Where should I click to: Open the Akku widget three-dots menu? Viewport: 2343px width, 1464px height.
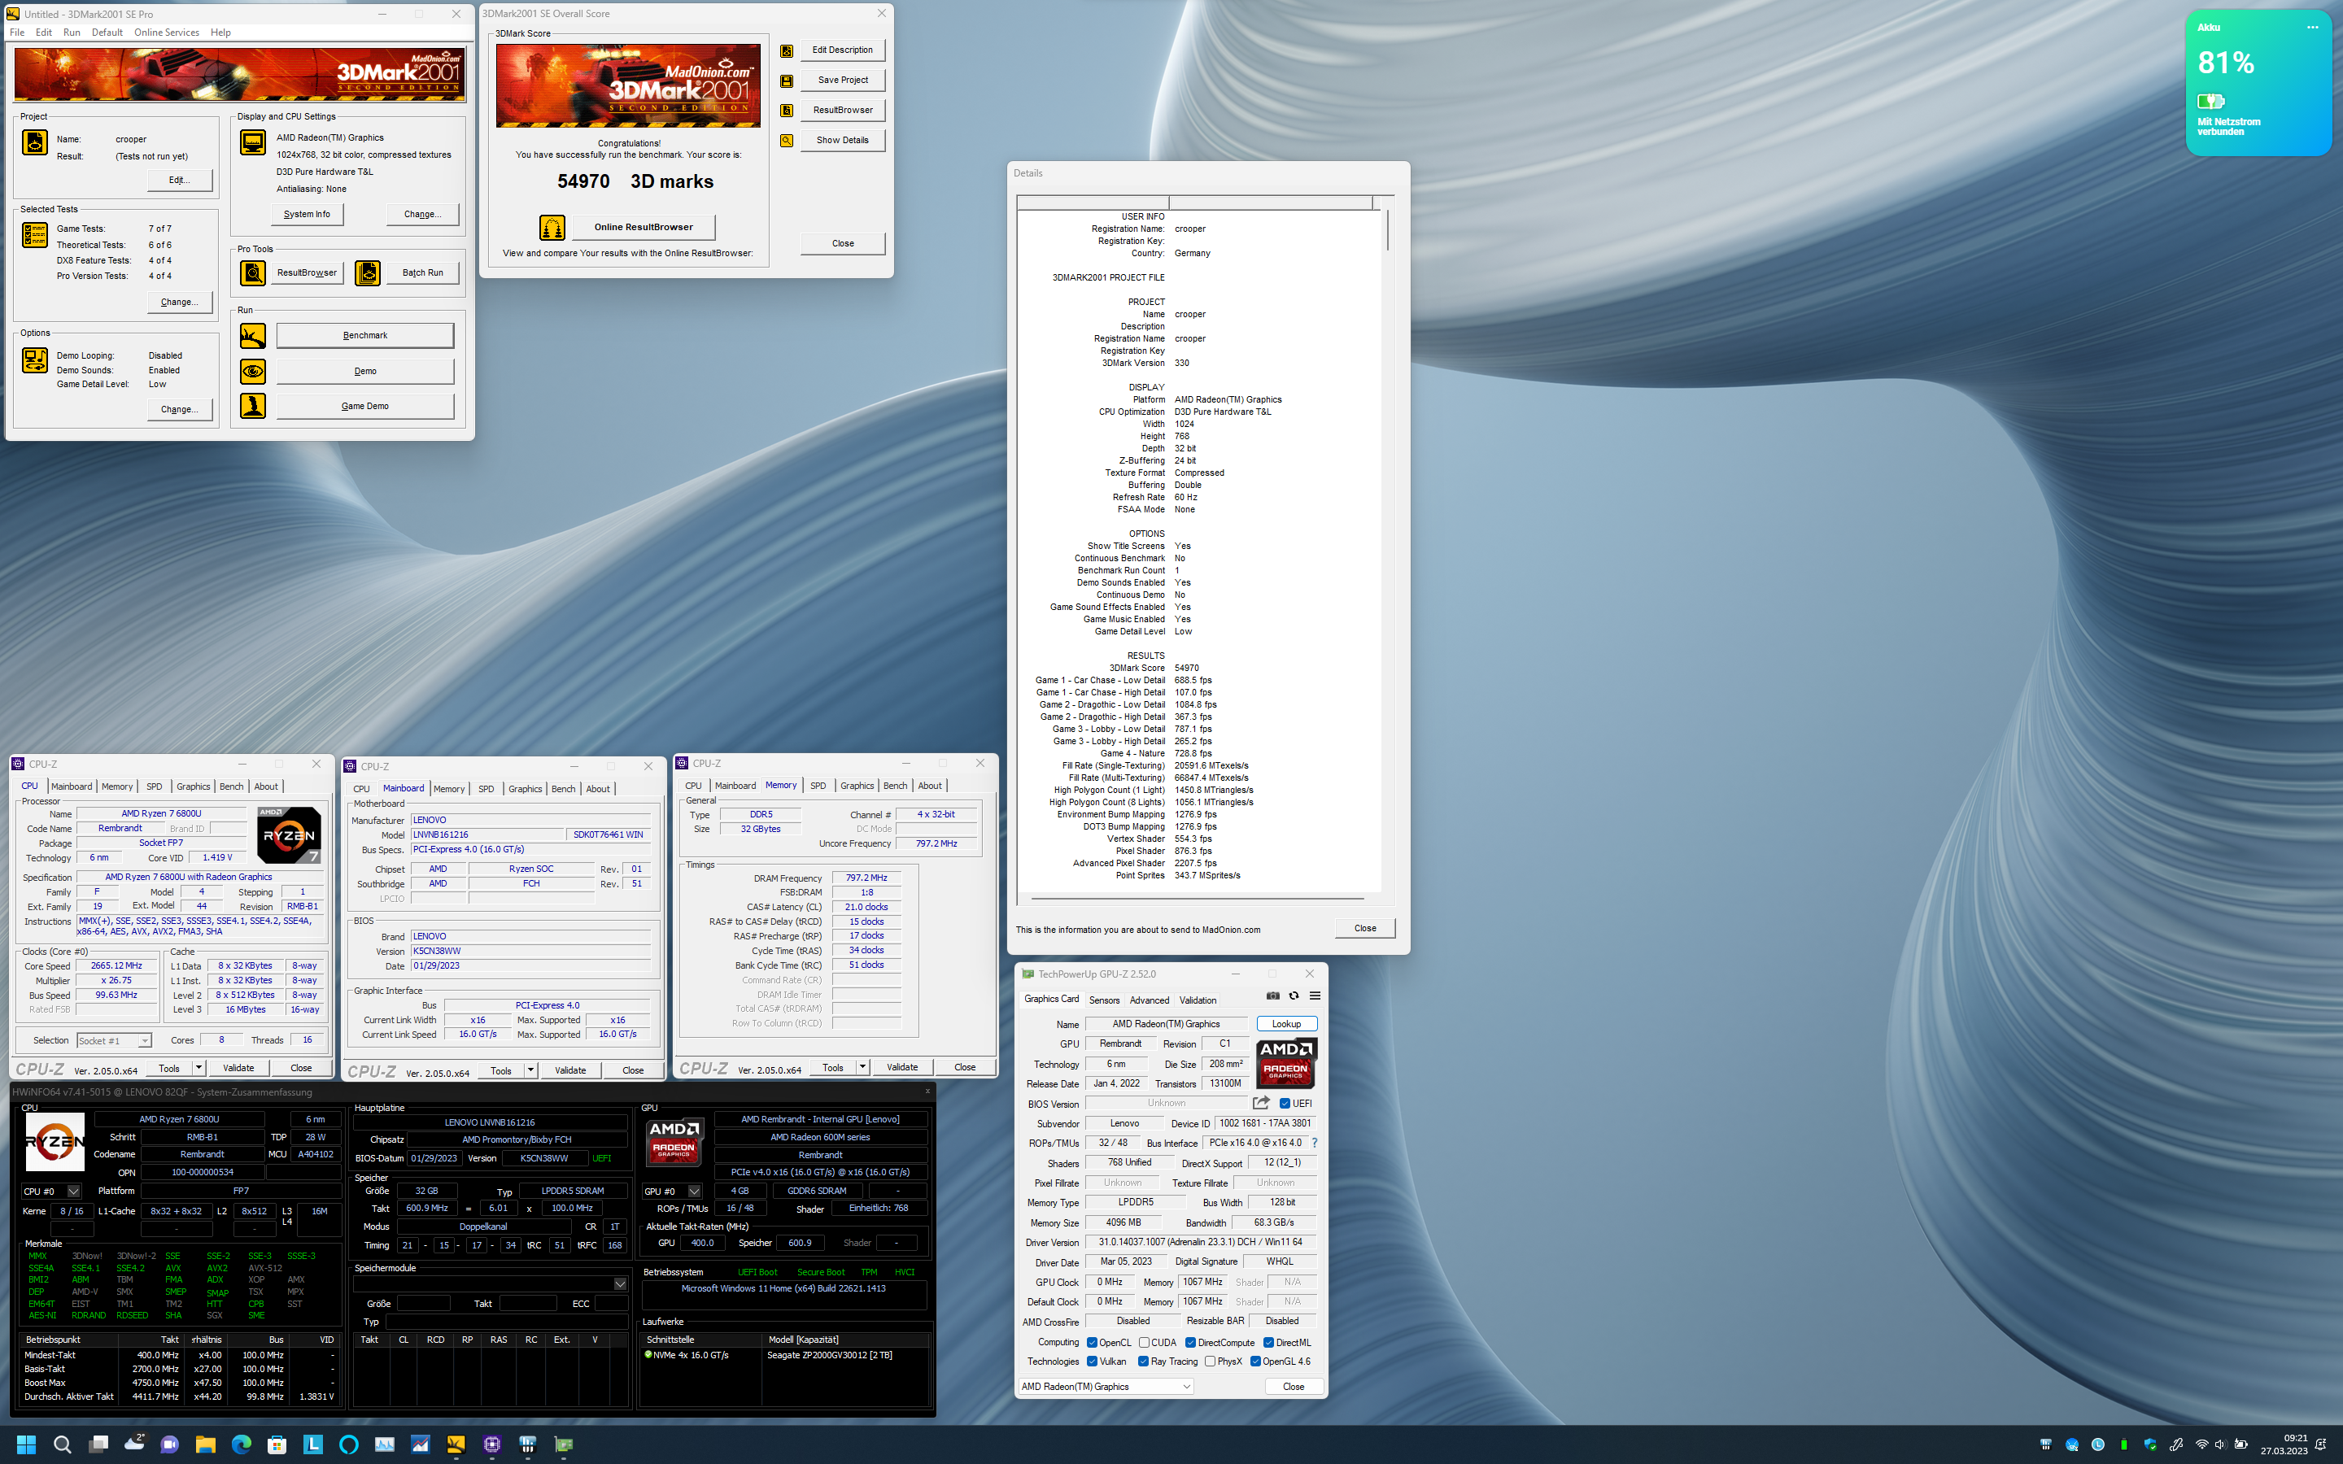click(x=2312, y=27)
